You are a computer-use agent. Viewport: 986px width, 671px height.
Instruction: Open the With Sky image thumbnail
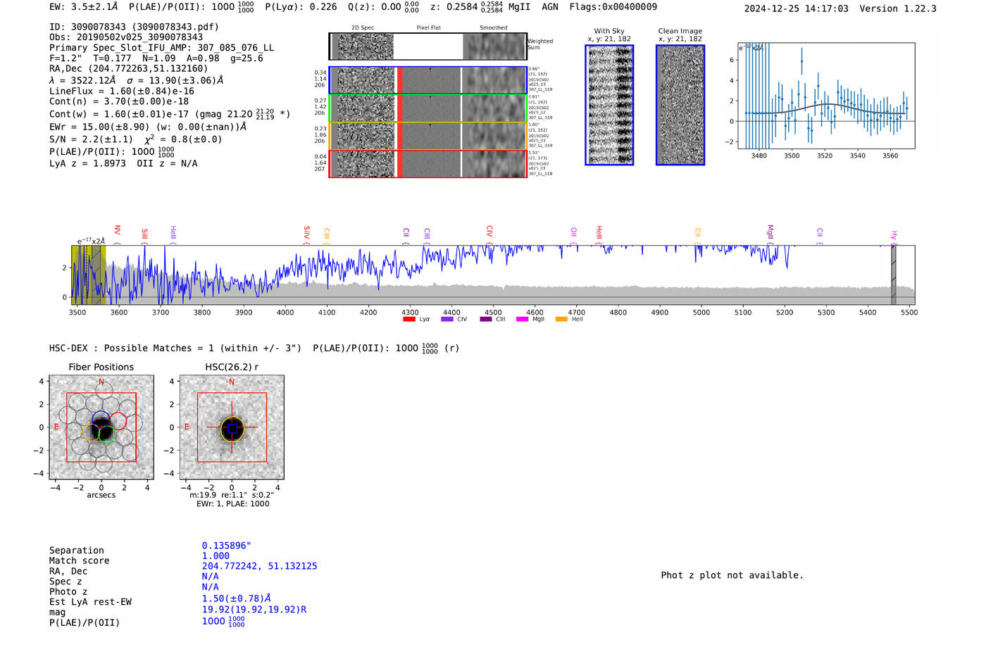tap(609, 105)
